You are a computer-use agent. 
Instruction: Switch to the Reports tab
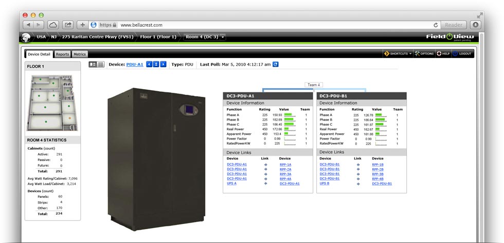point(62,54)
